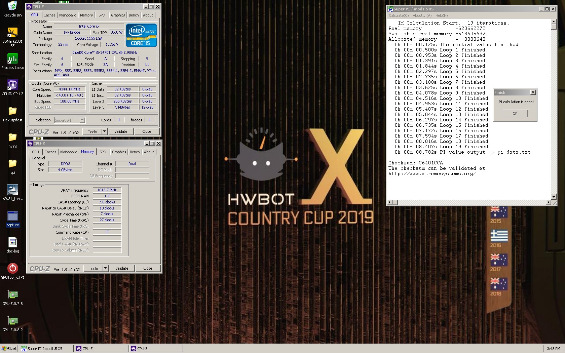Activate the second CPU-Z taskbar button
This screenshot has width=565, height=353.
[156, 349]
